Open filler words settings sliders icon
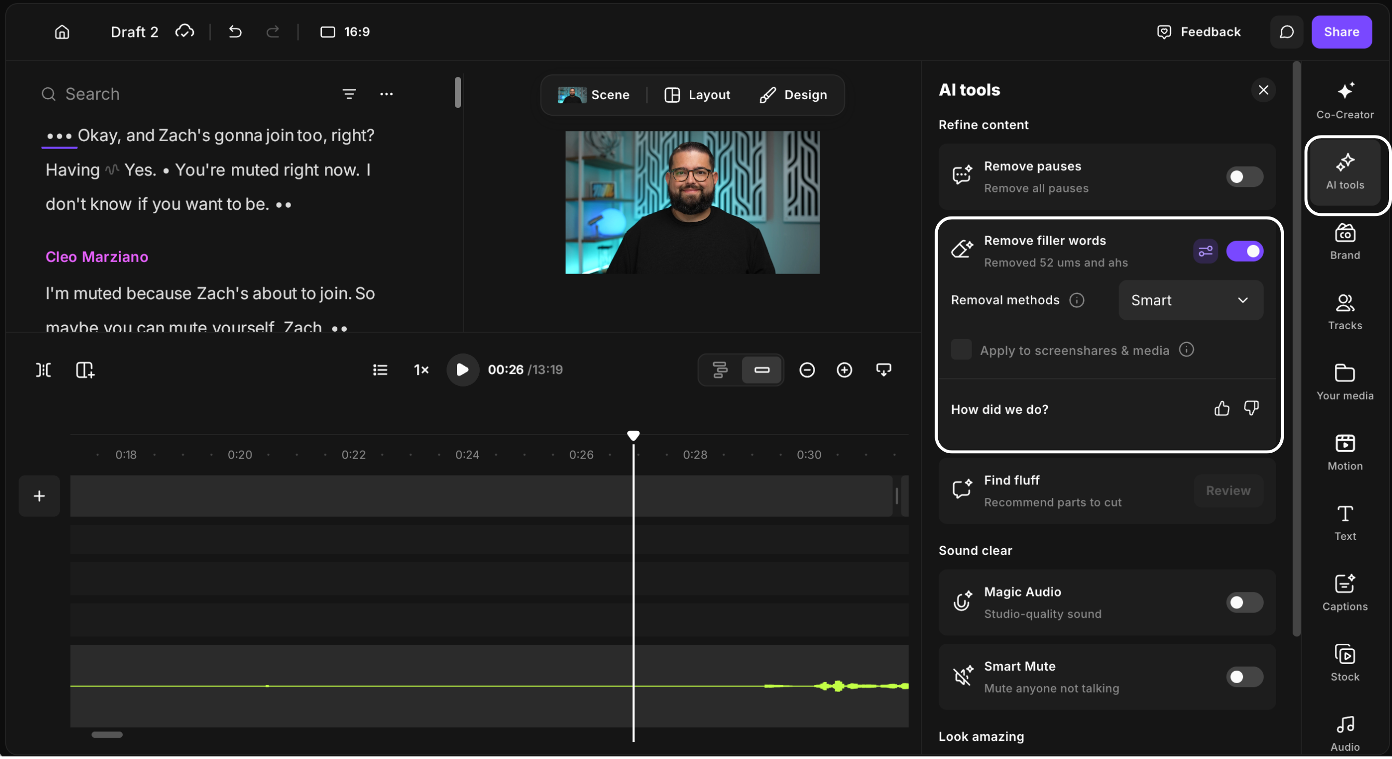 click(1205, 251)
